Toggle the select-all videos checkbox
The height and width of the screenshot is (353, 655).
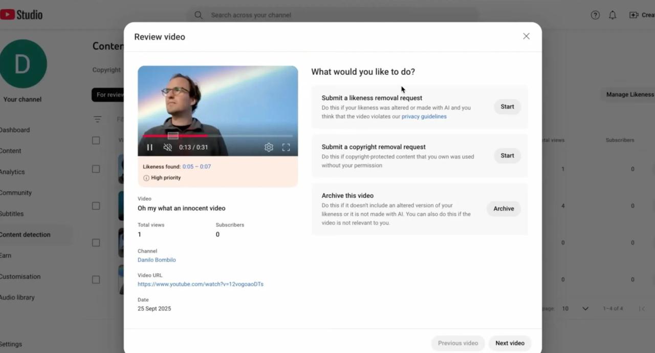96,140
